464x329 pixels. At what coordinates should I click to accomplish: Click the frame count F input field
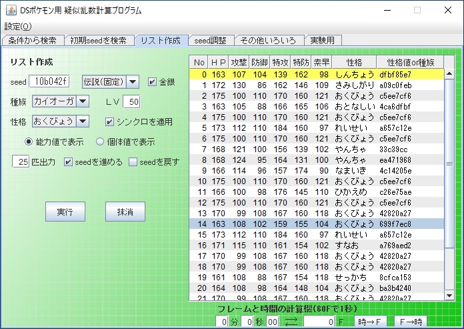319,322
